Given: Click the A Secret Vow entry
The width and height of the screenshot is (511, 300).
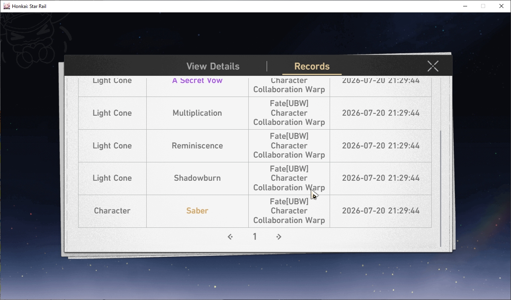Looking at the screenshot, I should pyautogui.click(x=197, y=81).
